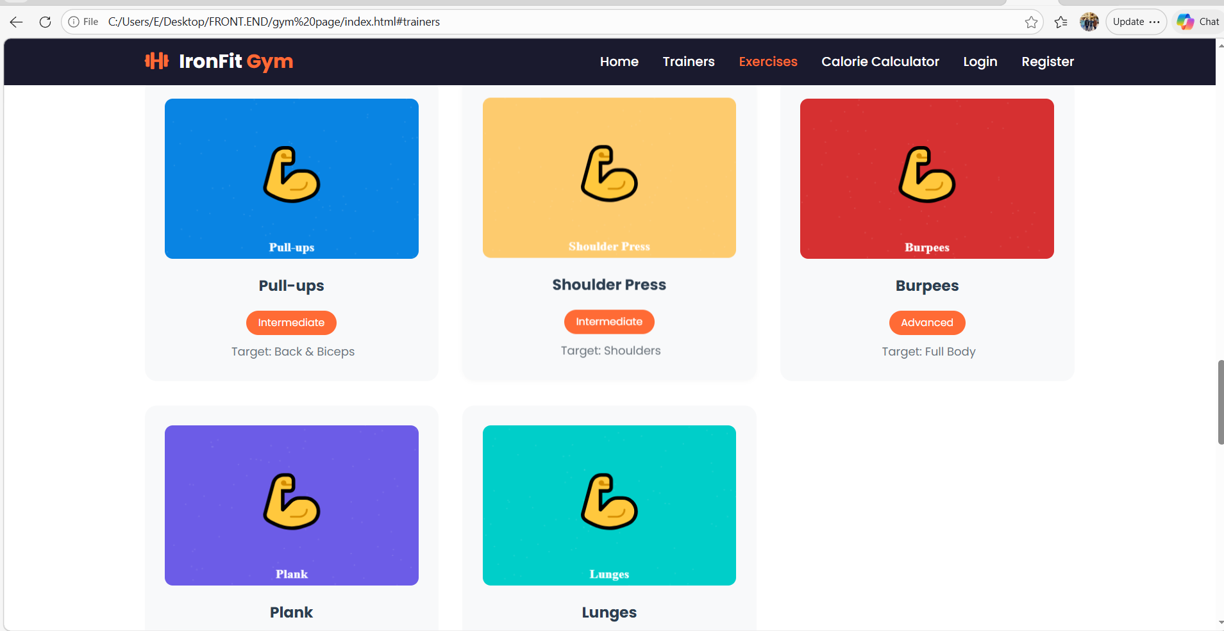Click the page's vertical scrollbar thumb

(1220, 402)
